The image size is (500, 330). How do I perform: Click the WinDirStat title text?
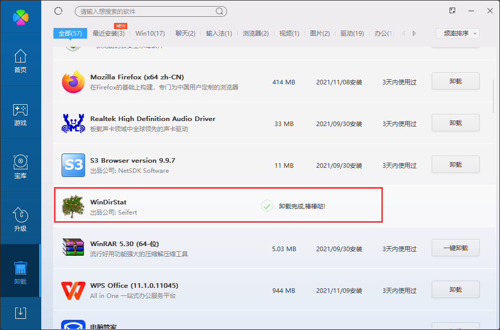pyautogui.click(x=108, y=202)
